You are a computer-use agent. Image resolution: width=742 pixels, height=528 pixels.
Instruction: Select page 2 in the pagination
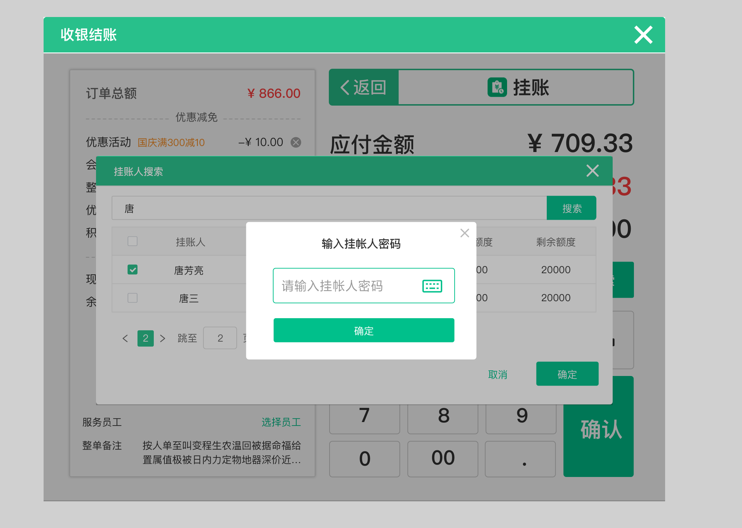click(x=145, y=338)
